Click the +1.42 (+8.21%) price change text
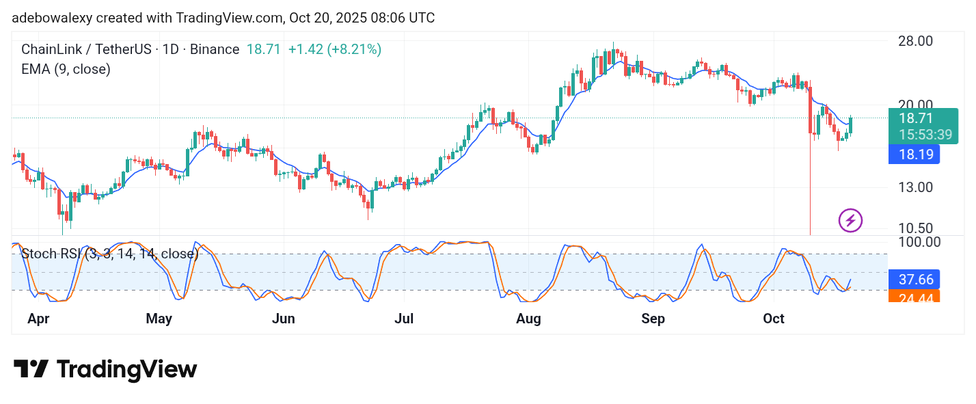The image size is (976, 404). click(334, 49)
